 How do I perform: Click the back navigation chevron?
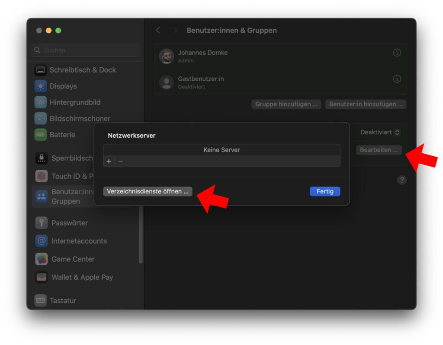[158, 30]
